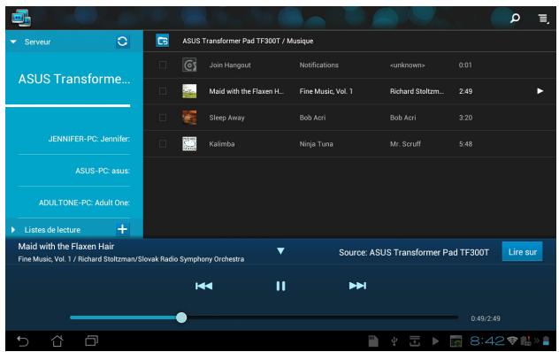Image resolution: width=559 pixels, height=352 pixels.
Task: Click the 0:49/2:49 elapsed time label
Action: [x=486, y=318]
